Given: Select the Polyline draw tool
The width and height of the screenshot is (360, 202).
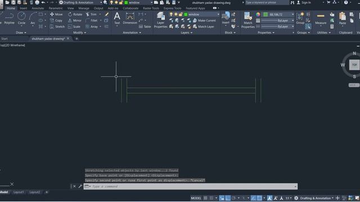Looking at the screenshot, I should coord(9,19).
